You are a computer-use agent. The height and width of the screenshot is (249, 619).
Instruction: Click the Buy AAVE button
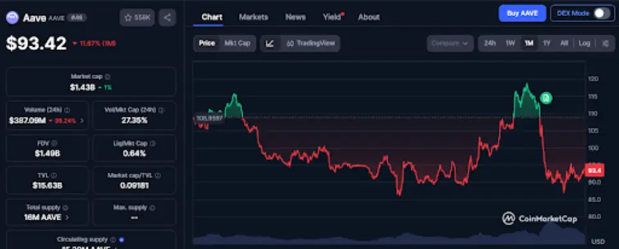(522, 13)
